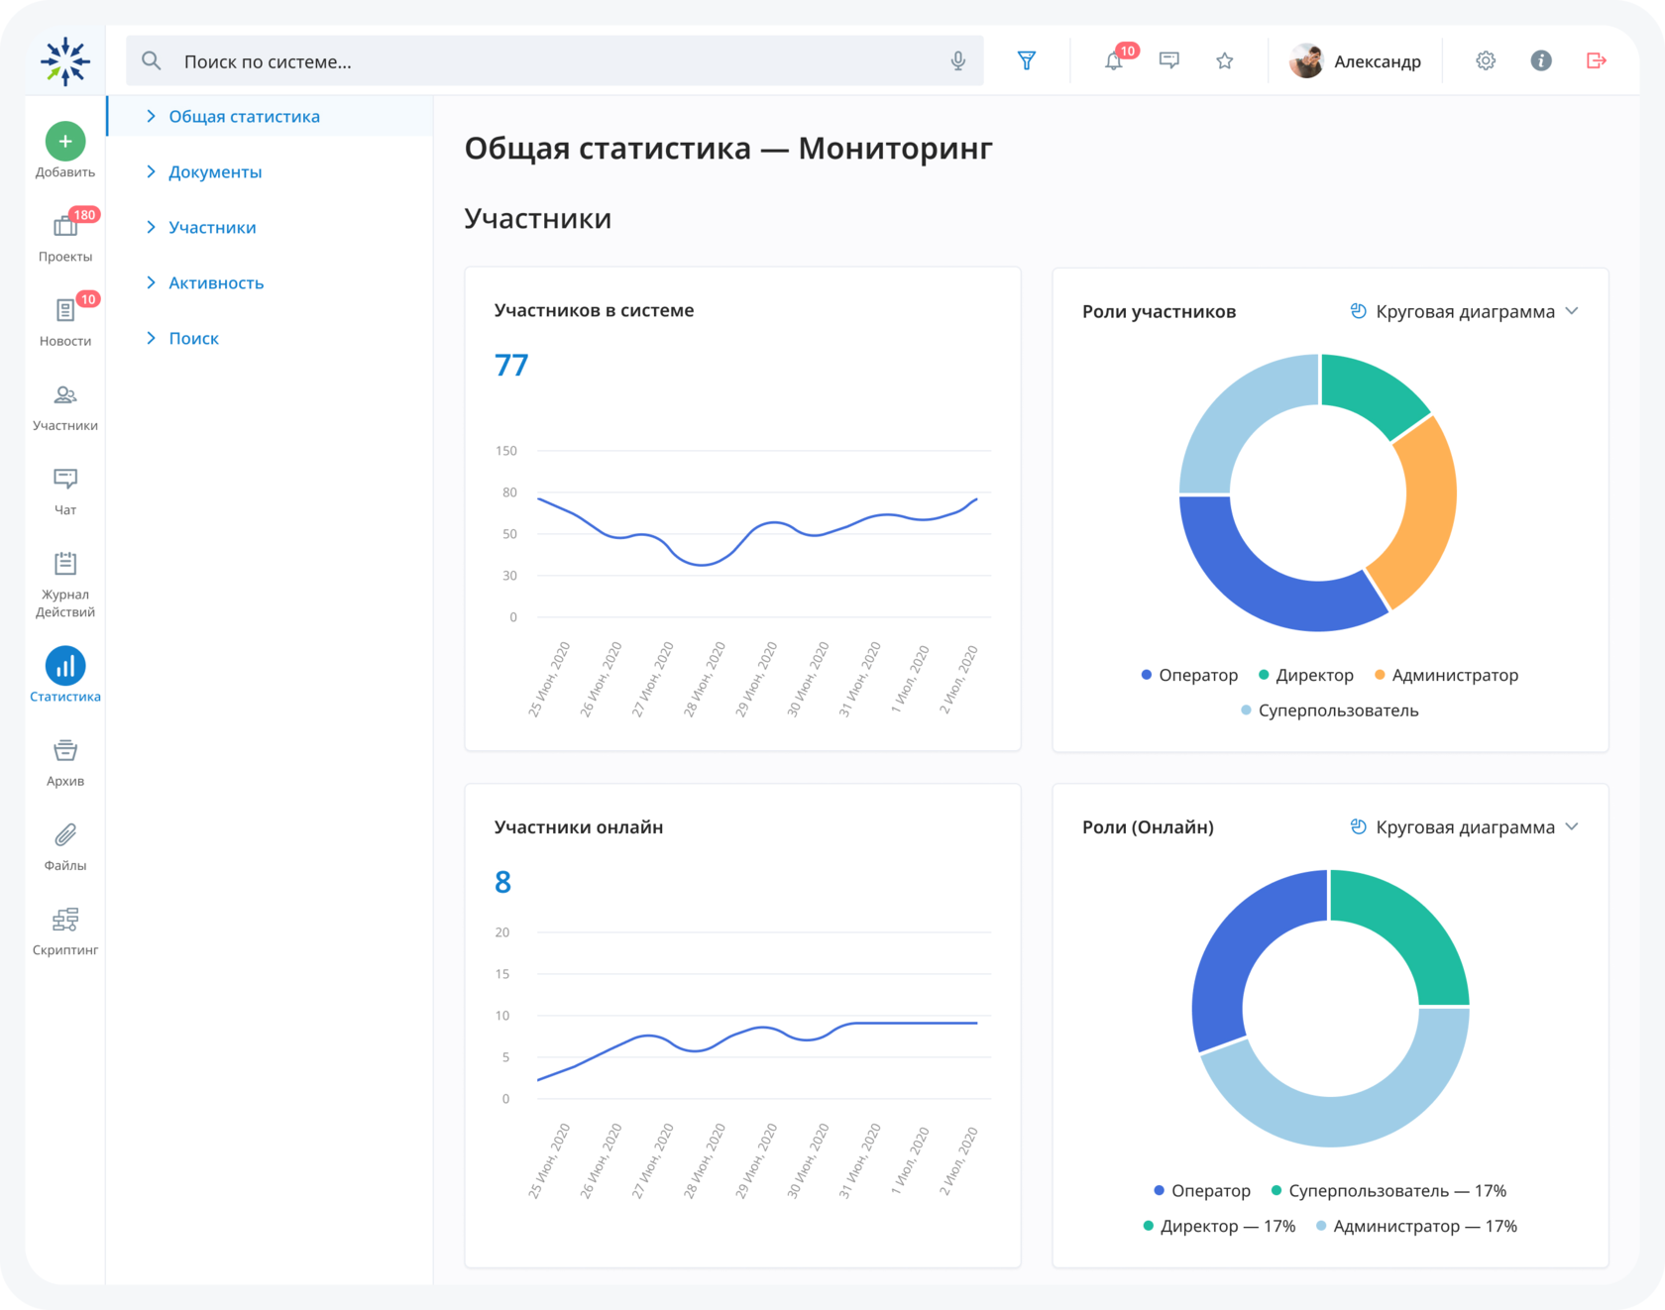The width and height of the screenshot is (1665, 1310).
Task: Click Роли (Онлайн) card title
Action: coord(1148,826)
